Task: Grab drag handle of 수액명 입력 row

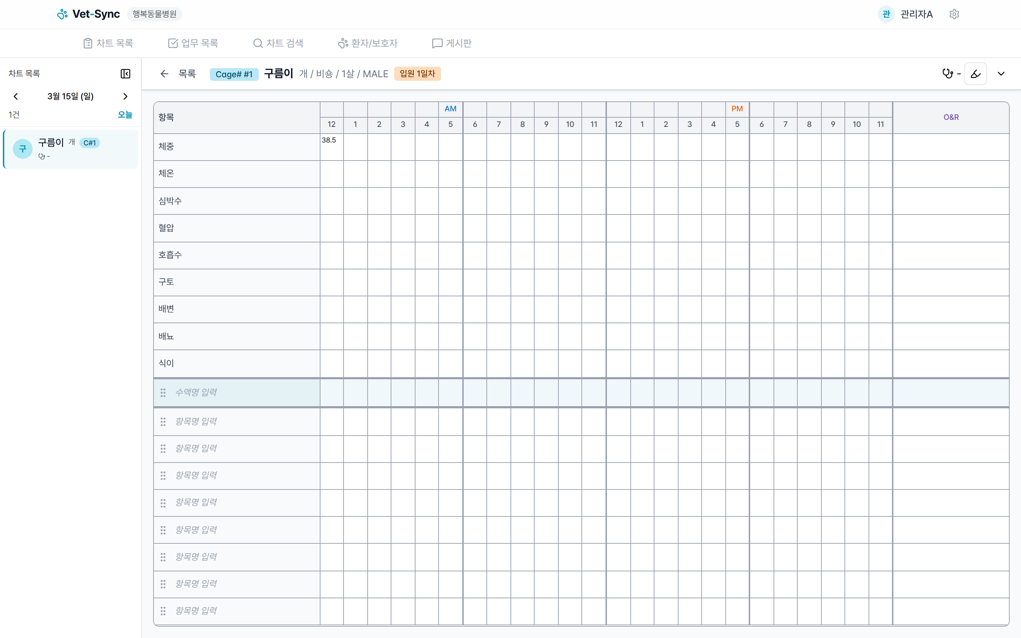Action: click(x=163, y=393)
